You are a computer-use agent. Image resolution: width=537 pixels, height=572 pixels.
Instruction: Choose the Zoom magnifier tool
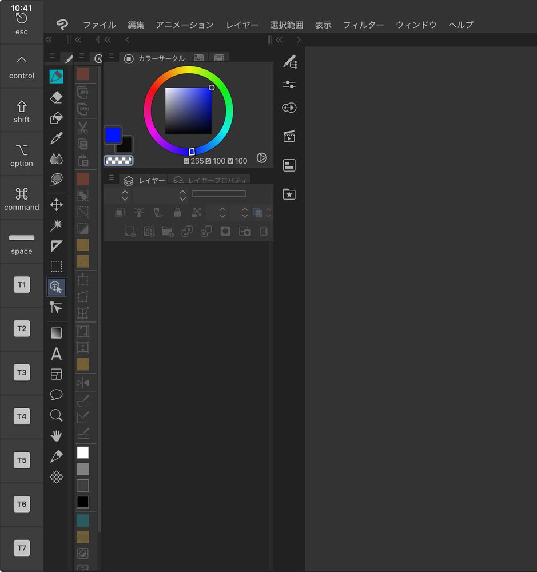pos(56,415)
